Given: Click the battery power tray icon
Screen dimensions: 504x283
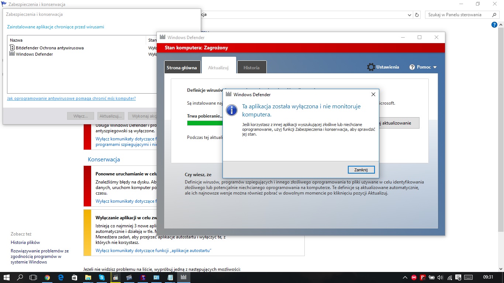Looking at the screenshot, I should (x=431, y=277).
